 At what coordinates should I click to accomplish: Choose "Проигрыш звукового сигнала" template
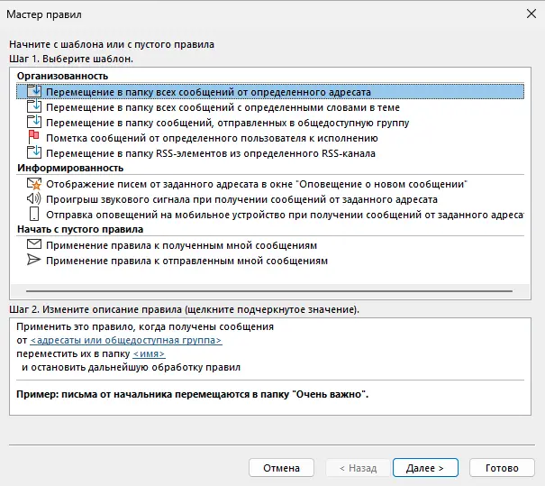point(241,199)
